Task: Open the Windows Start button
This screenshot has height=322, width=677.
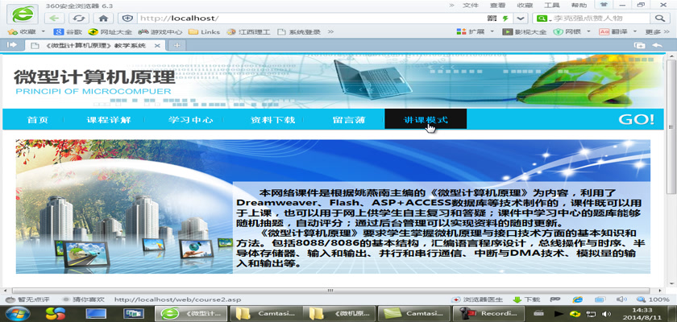Action: click(x=18, y=313)
